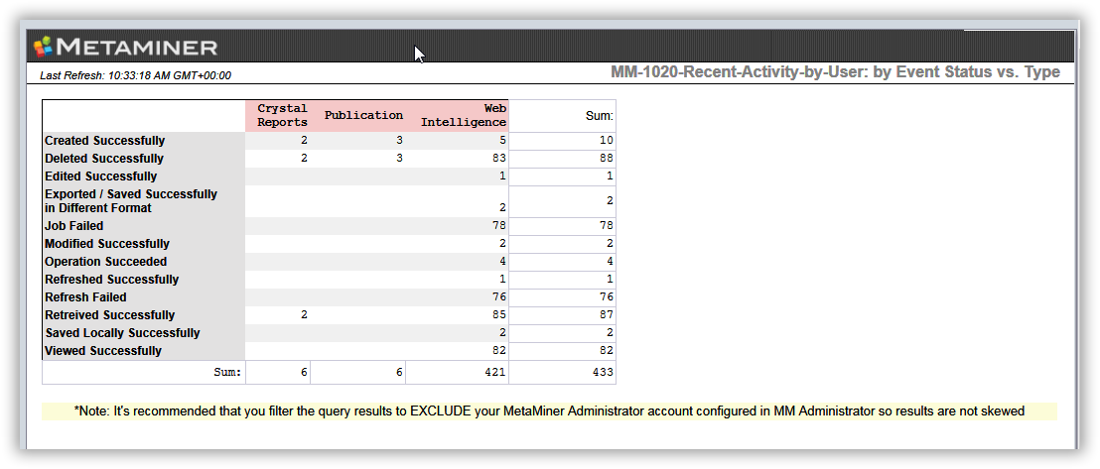Click the MM-1020-Recent-Activity-by-User report title

pos(835,72)
